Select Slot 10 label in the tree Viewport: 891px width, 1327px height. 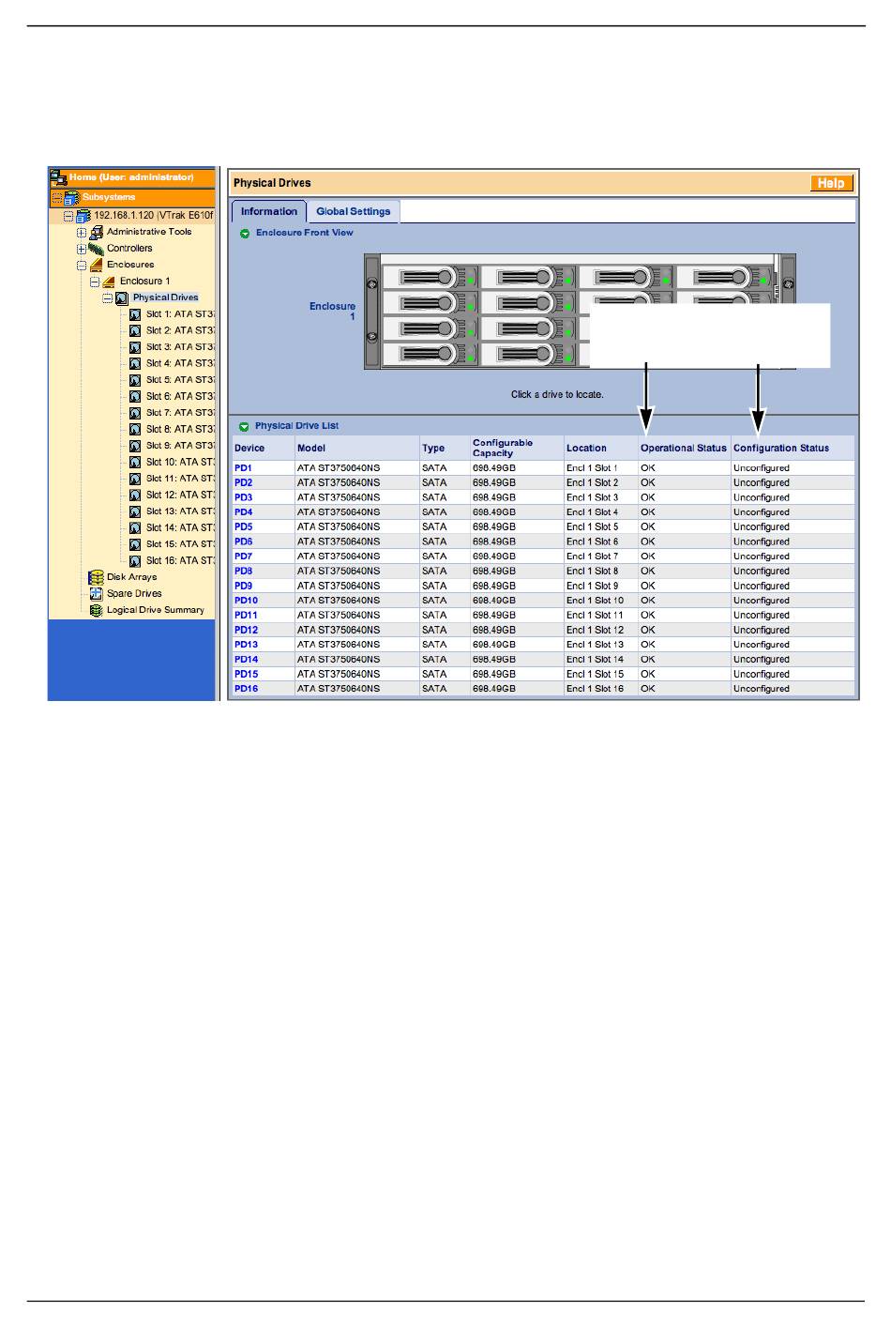tap(180, 463)
